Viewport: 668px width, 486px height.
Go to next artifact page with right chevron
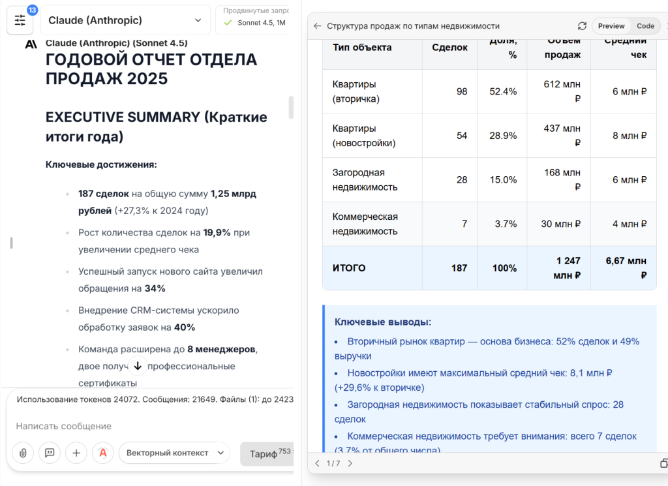tap(350, 463)
